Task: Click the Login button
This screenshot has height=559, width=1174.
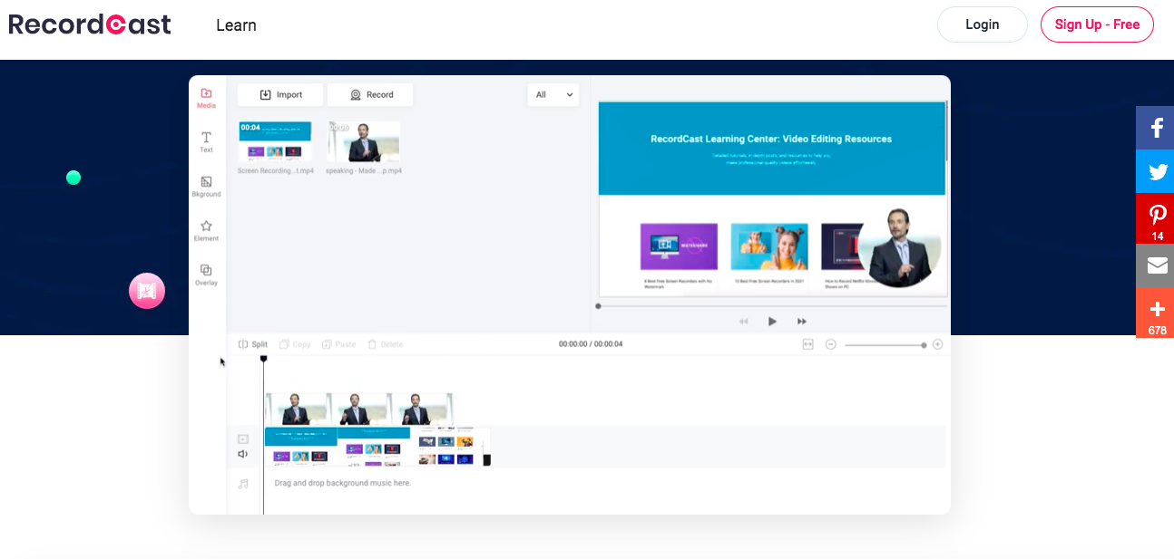Action: pyautogui.click(x=982, y=24)
